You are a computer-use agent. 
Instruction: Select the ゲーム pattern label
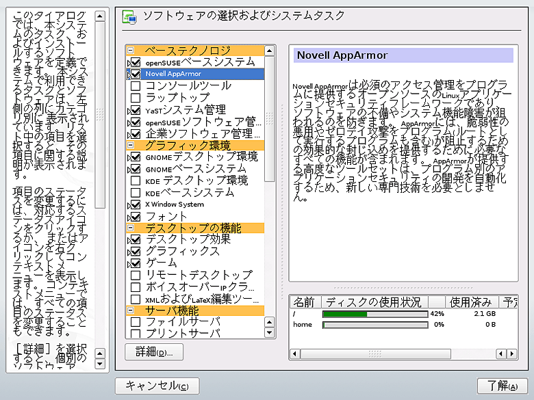pos(161,263)
